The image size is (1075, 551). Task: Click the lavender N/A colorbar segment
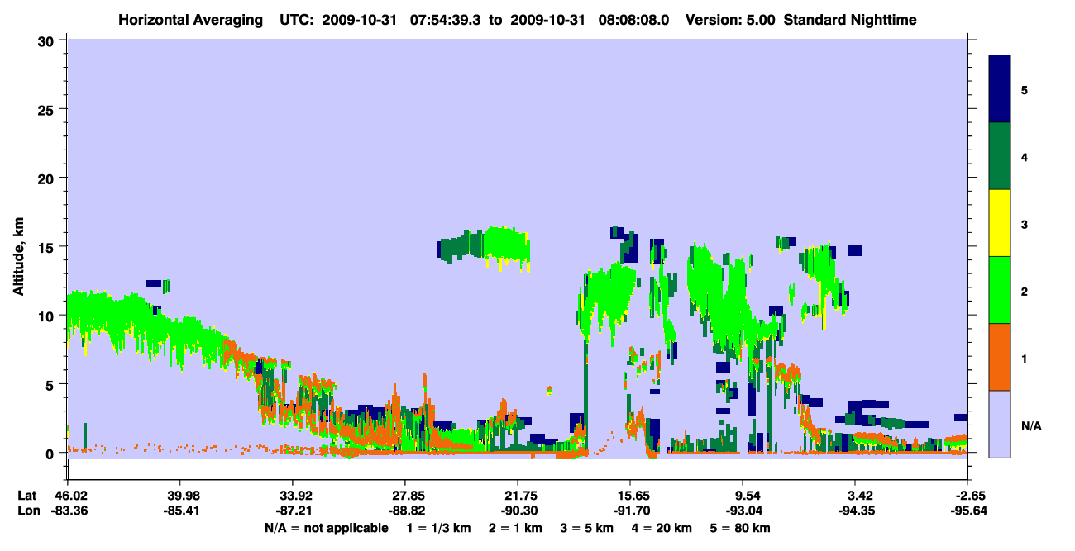1000,424
